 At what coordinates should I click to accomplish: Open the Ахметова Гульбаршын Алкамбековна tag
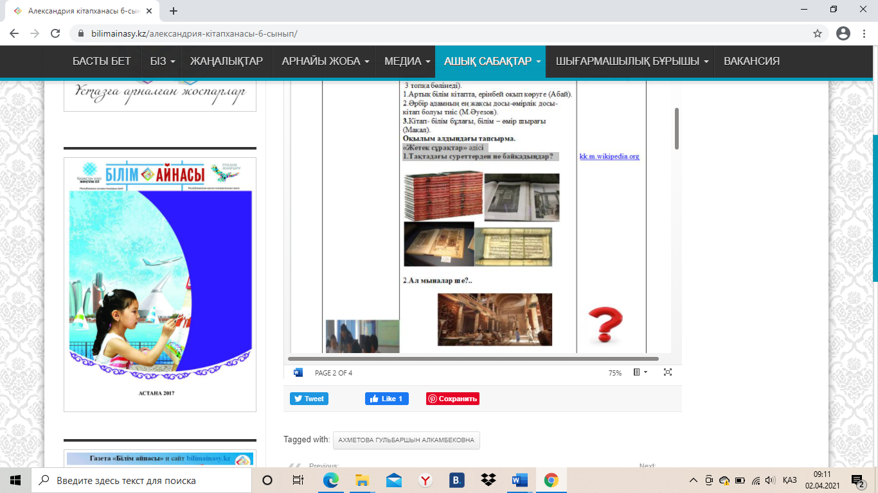click(406, 440)
